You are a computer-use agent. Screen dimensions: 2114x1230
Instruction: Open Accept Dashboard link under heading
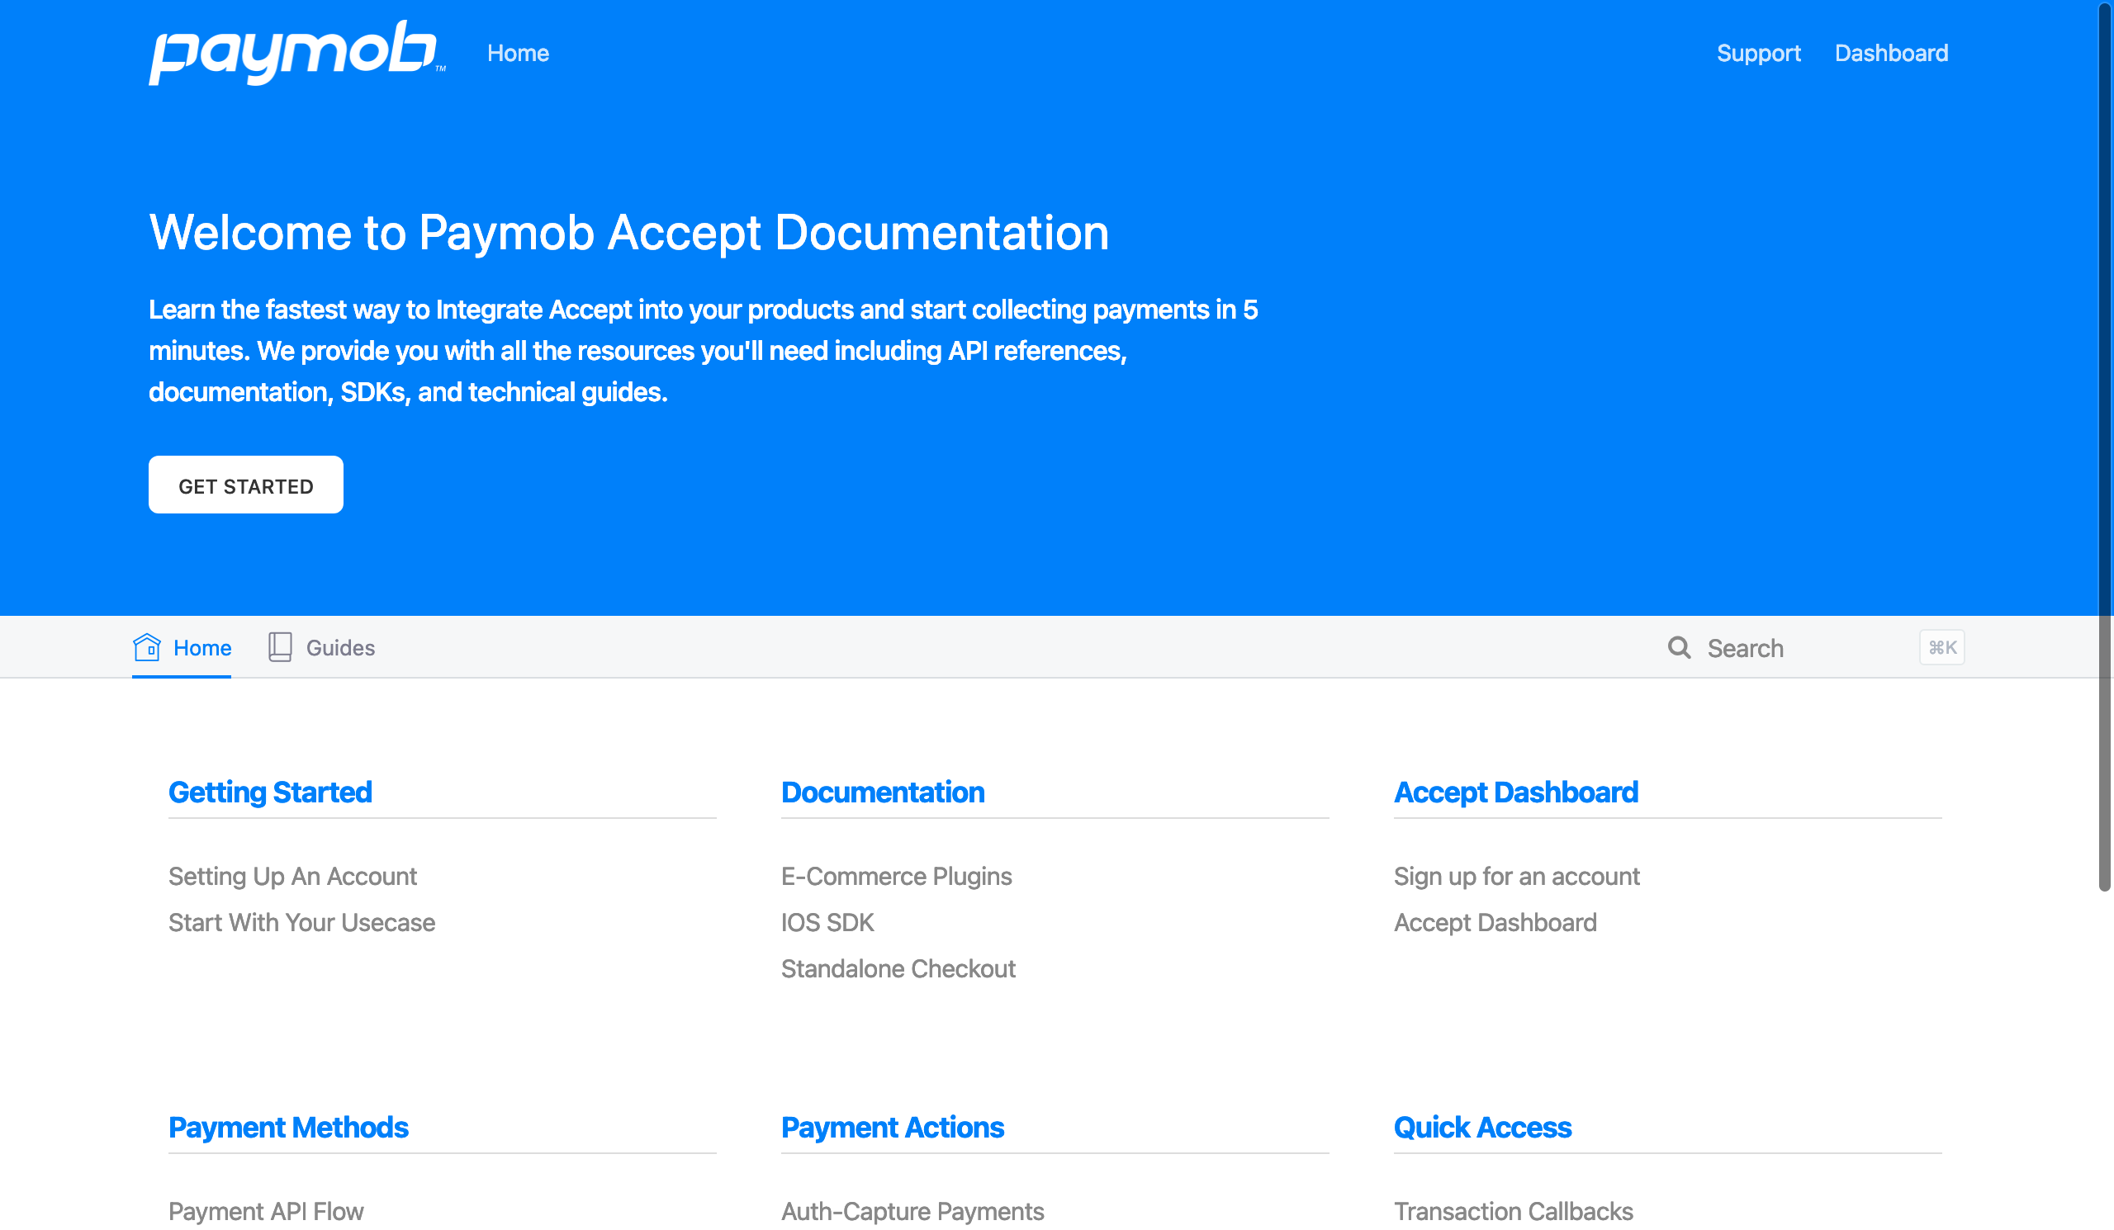coord(1495,922)
